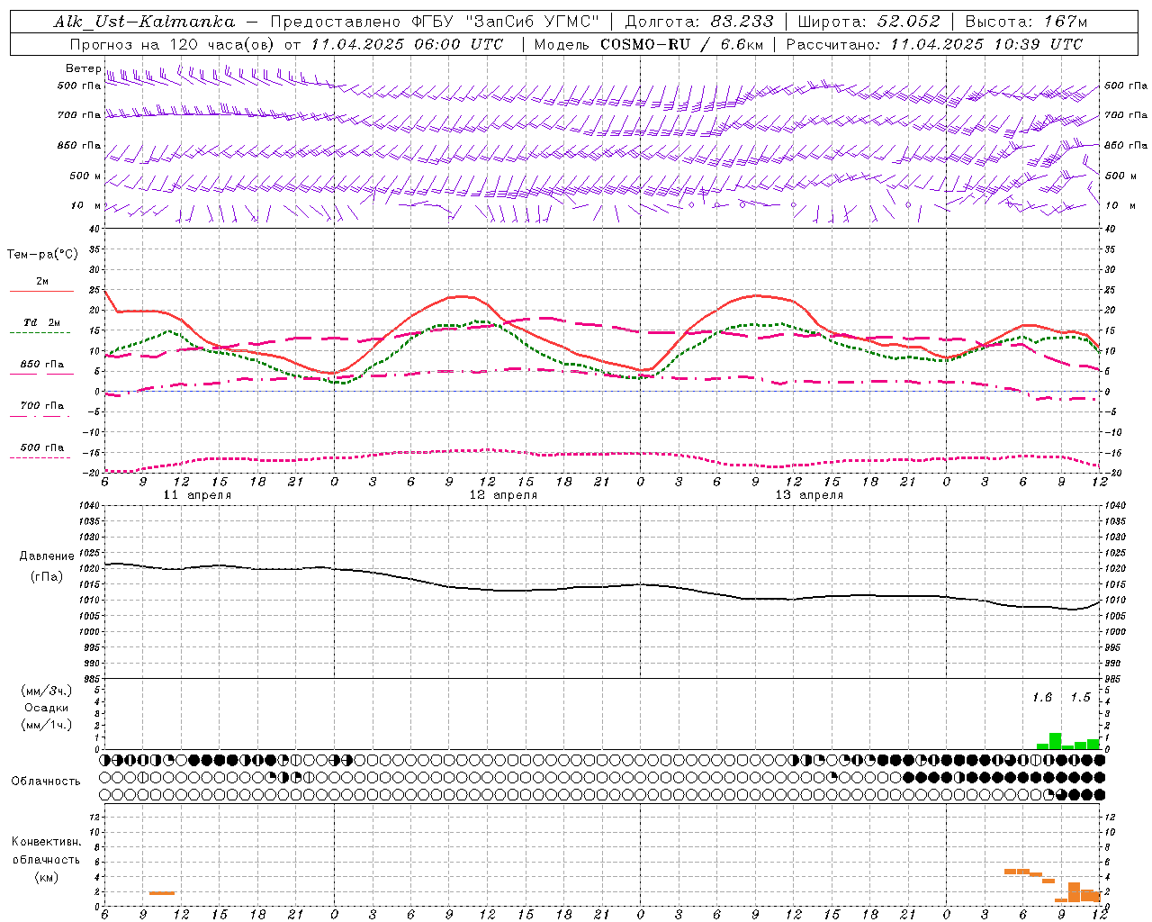Click the Ветер panel label
This screenshot has height=922, width=1152.
point(83,68)
